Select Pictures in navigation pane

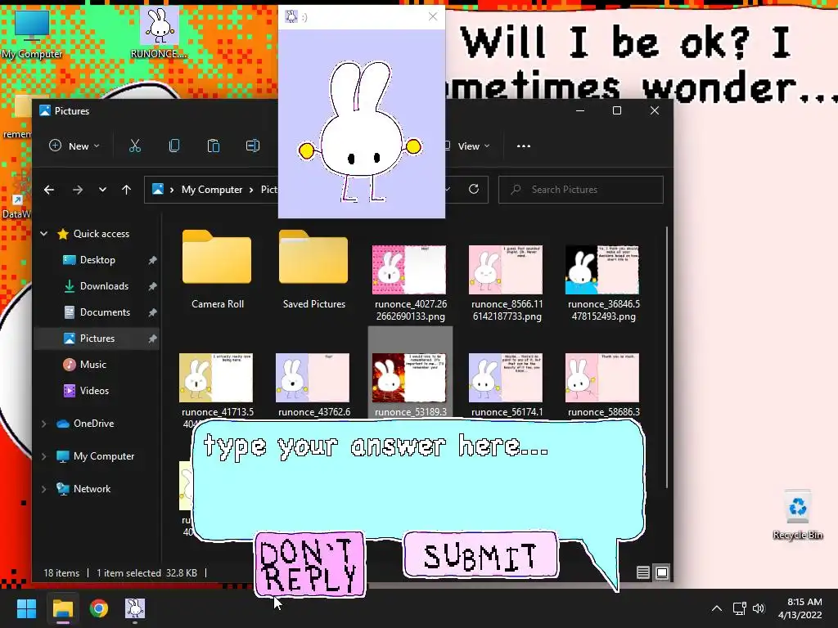pyautogui.click(x=97, y=339)
